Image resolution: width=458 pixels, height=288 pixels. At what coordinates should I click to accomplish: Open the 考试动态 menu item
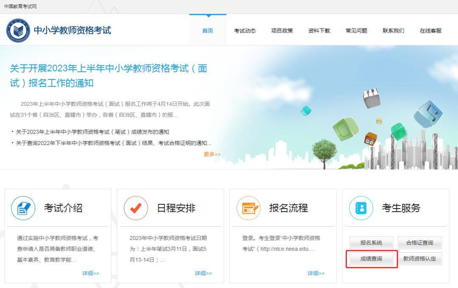pyautogui.click(x=245, y=31)
